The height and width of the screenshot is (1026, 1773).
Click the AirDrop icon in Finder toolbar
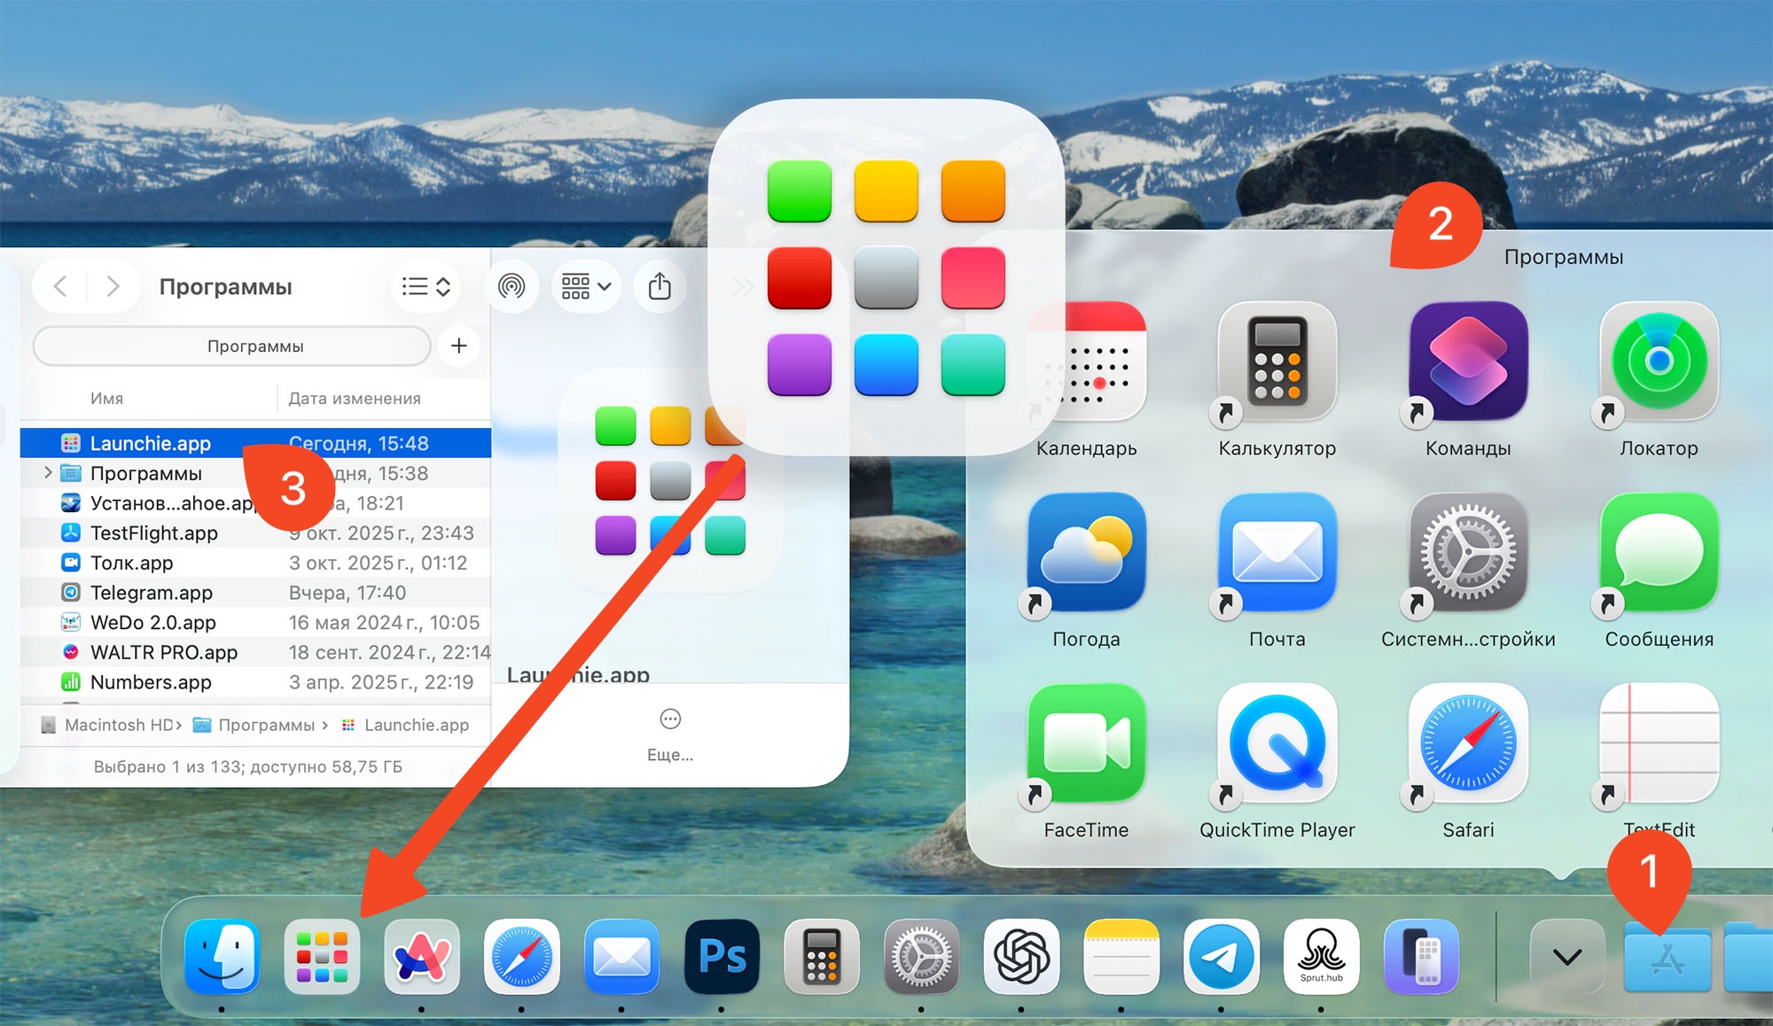512,286
